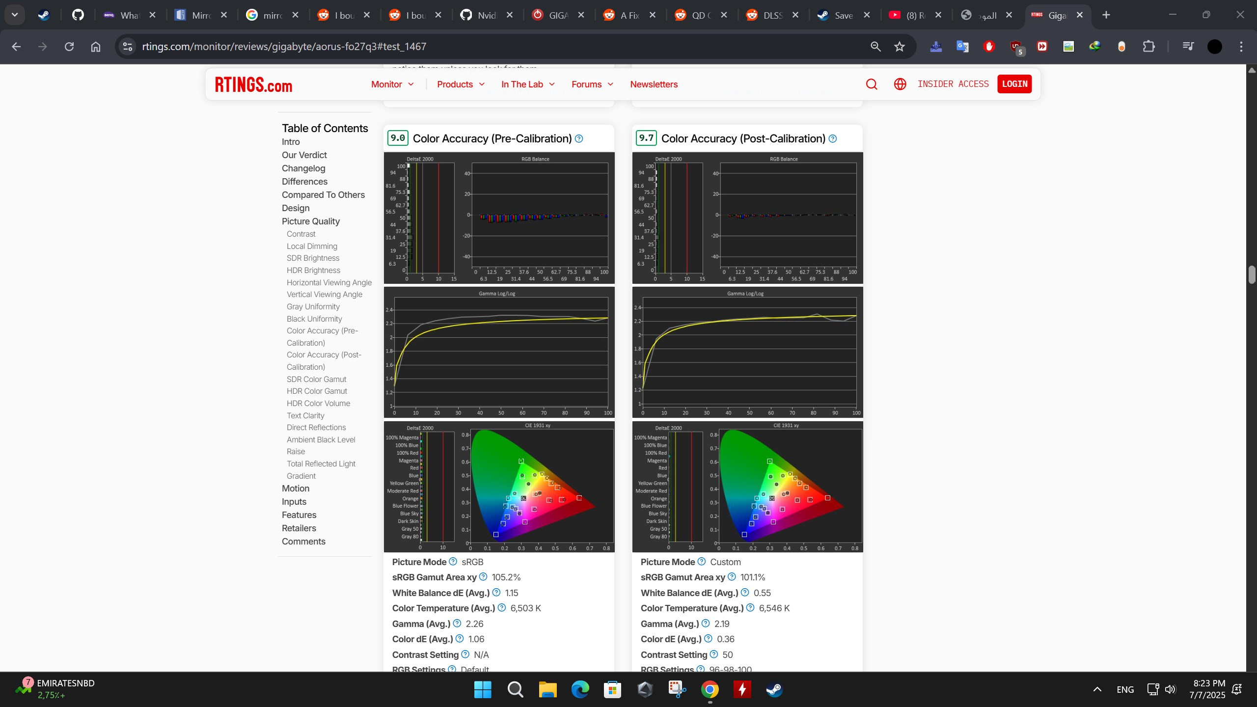The height and width of the screenshot is (707, 1257).
Task: Open Chrome three-dot menu
Action: pos(1241,47)
